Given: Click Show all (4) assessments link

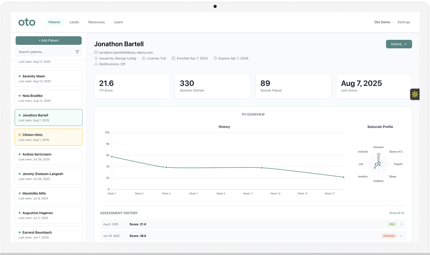Looking at the screenshot, I should (397, 213).
